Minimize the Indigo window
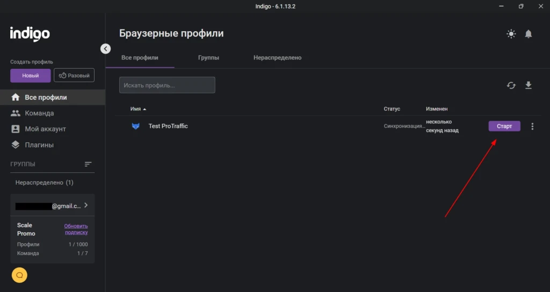 [501, 6]
